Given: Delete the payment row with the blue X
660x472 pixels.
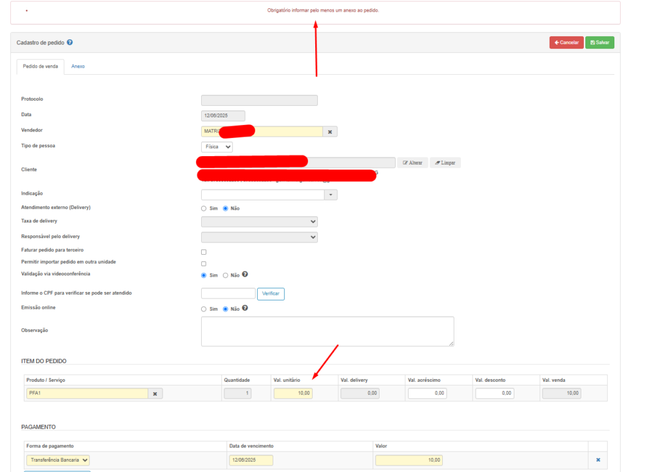Looking at the screenshot, I should tap(597, 460).
